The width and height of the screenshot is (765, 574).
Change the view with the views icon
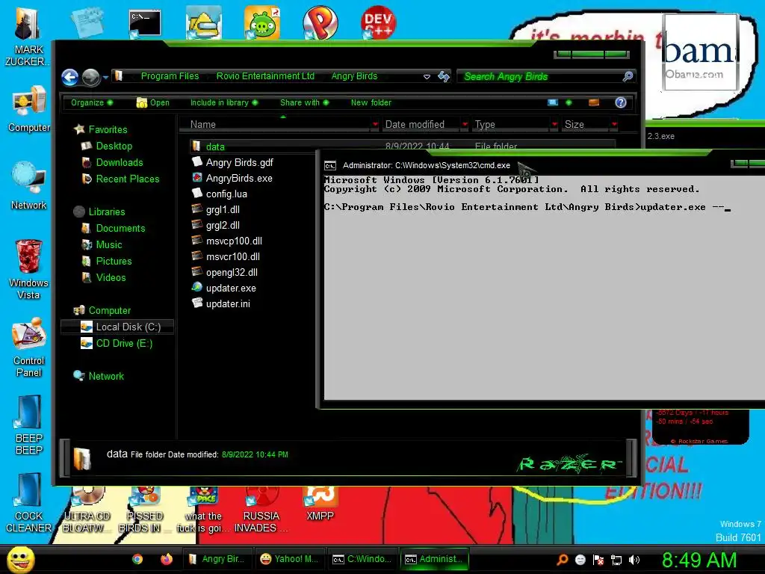click(553, 102)
